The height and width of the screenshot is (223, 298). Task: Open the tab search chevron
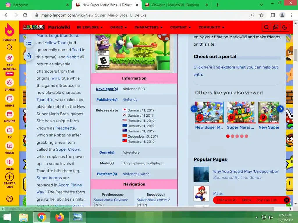tap(262, 5)
